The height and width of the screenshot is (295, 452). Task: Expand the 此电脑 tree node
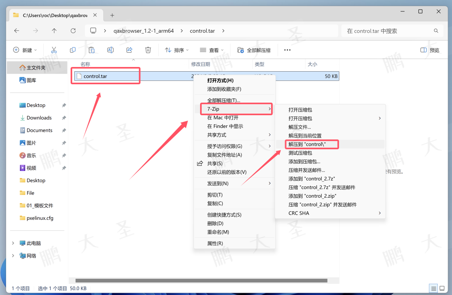coord(13,243)
